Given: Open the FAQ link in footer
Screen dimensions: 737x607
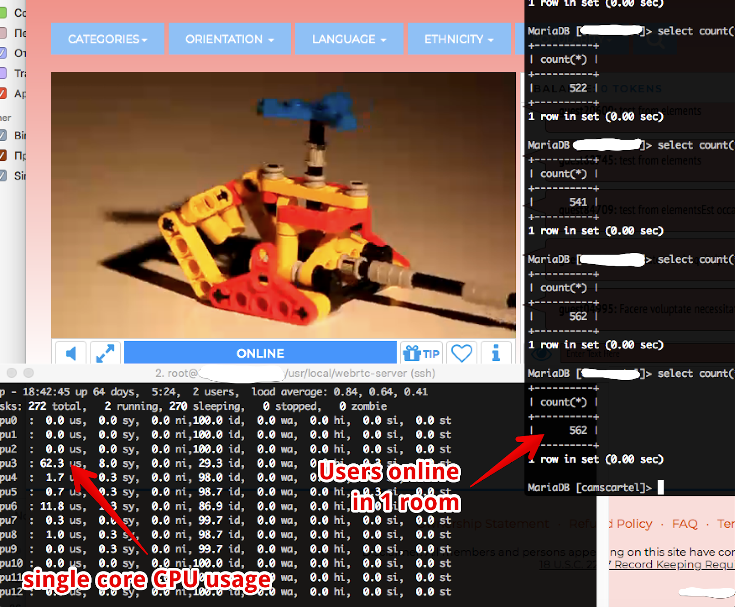Looking at the screenshot, I should tap(684, 524).
